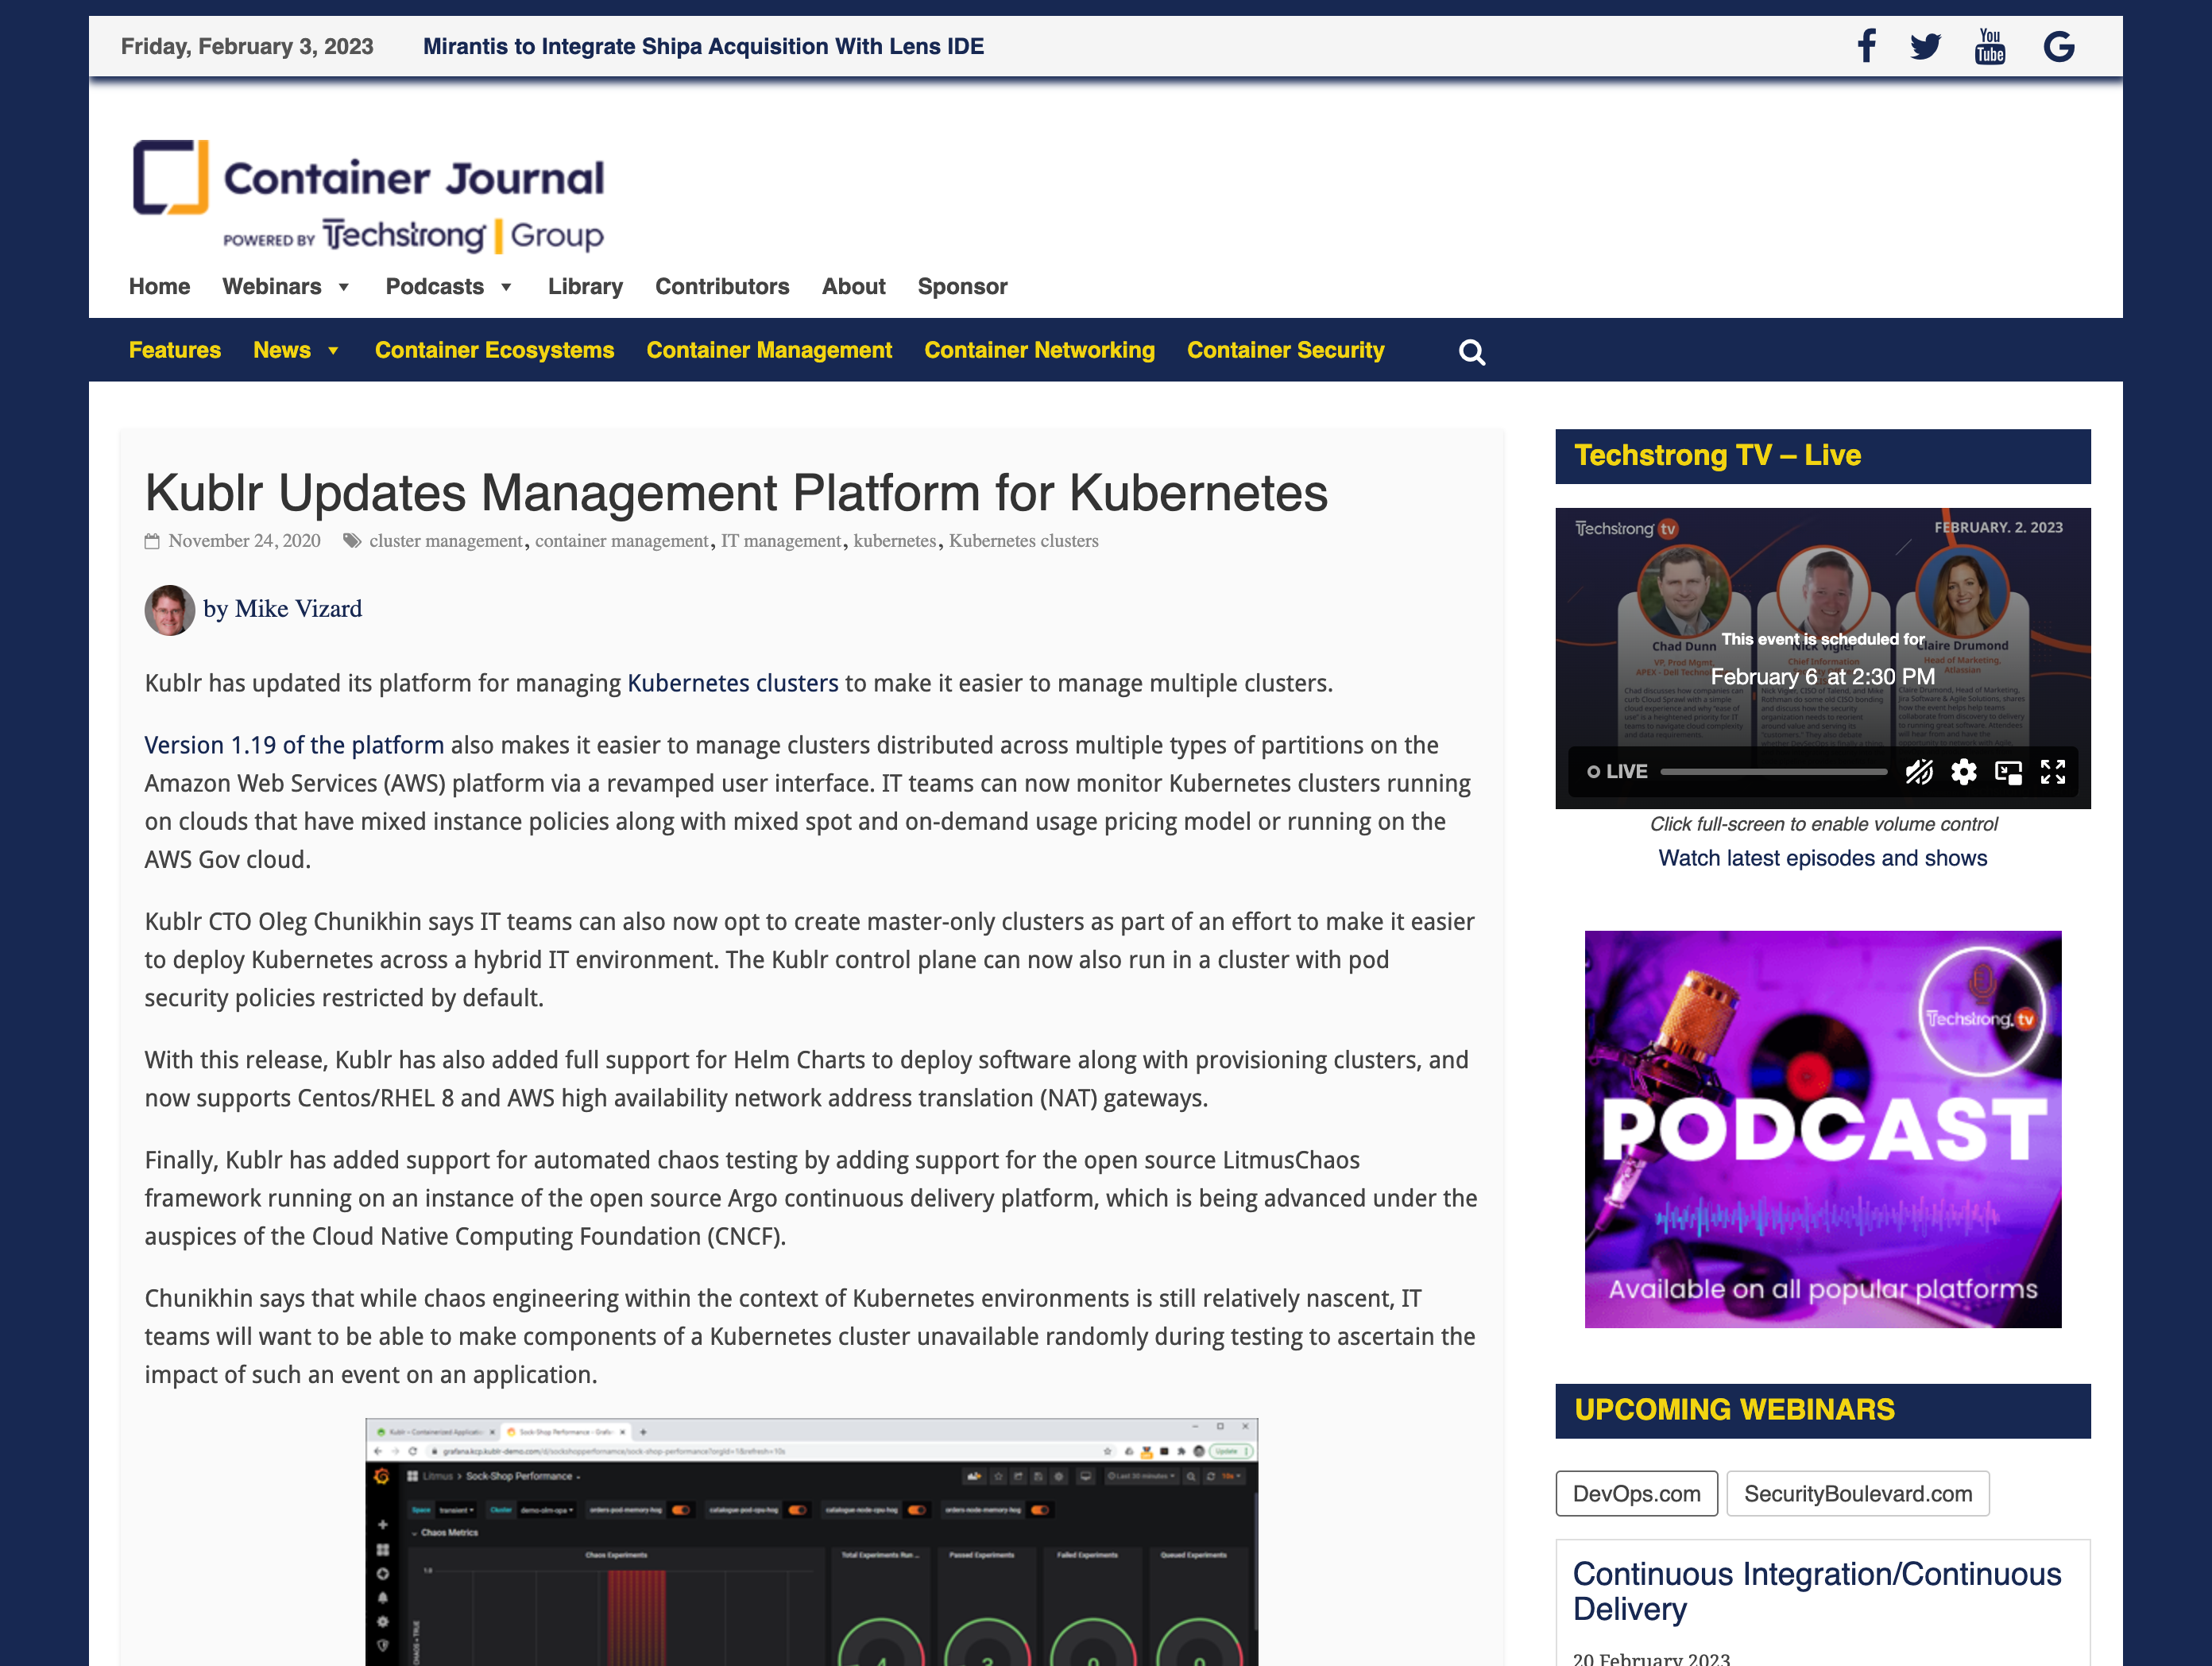Viewport: 2212px width, 1666px height.
Task: Open the Sponsor menu item
Action: tap(963, 286)
